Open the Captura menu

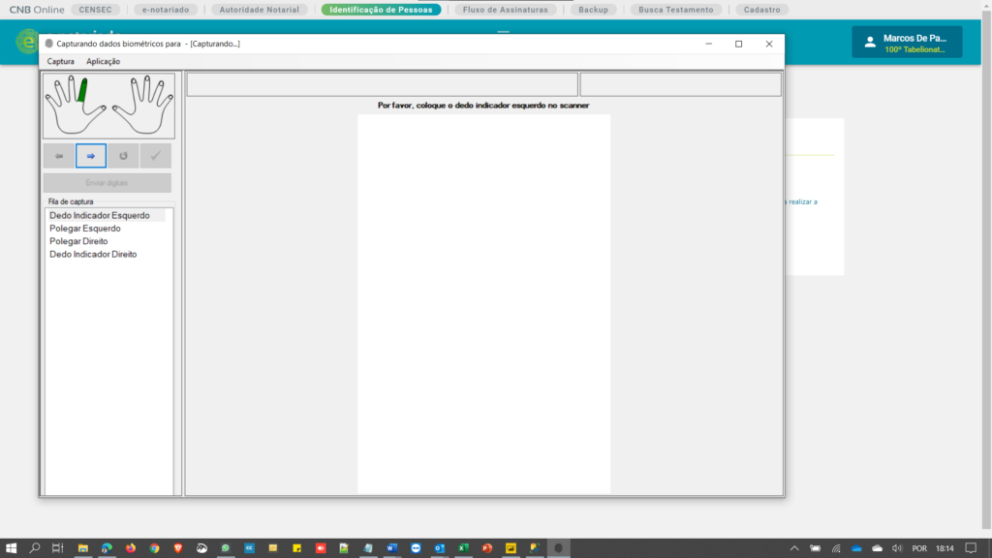61,61
